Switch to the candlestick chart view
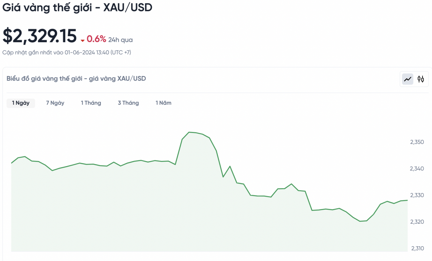This screenshot has height=261, width=432. [x=421, y=79]
